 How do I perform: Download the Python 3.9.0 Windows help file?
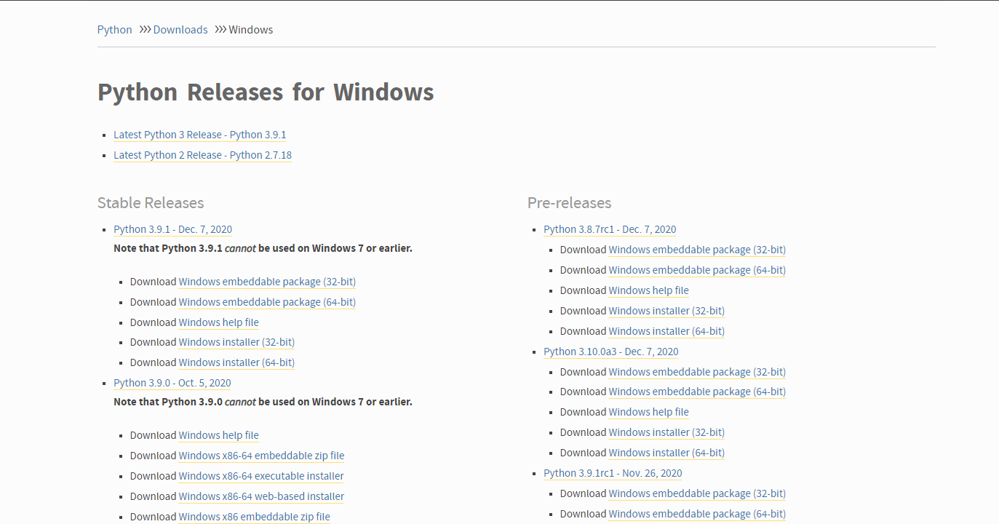pyautogui.click(x=219, y=435)
